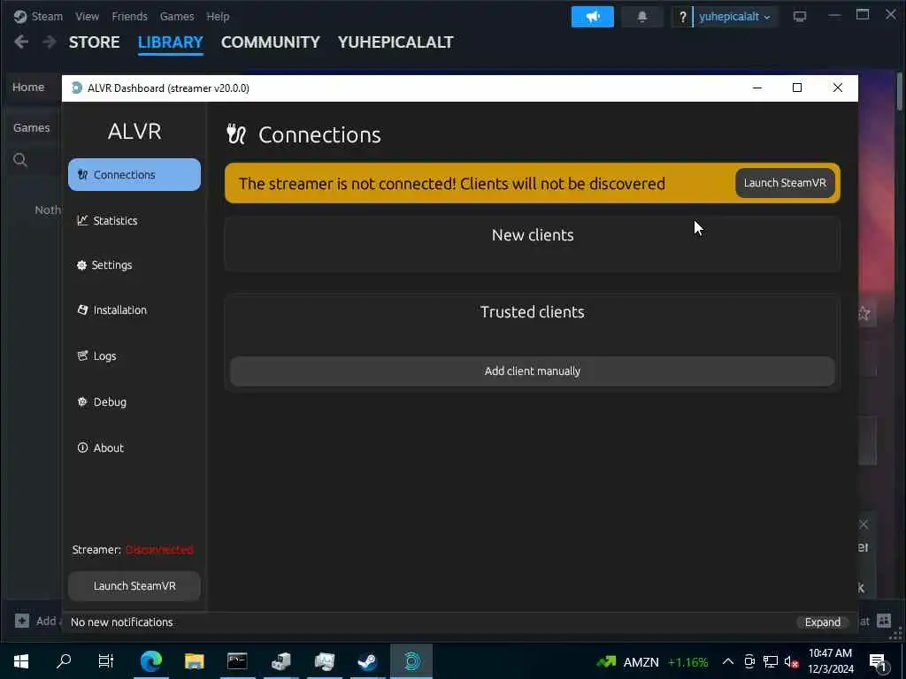Open the terminal app in taskbar
This screenshot has height=679, width=906.
pos(237,661)
